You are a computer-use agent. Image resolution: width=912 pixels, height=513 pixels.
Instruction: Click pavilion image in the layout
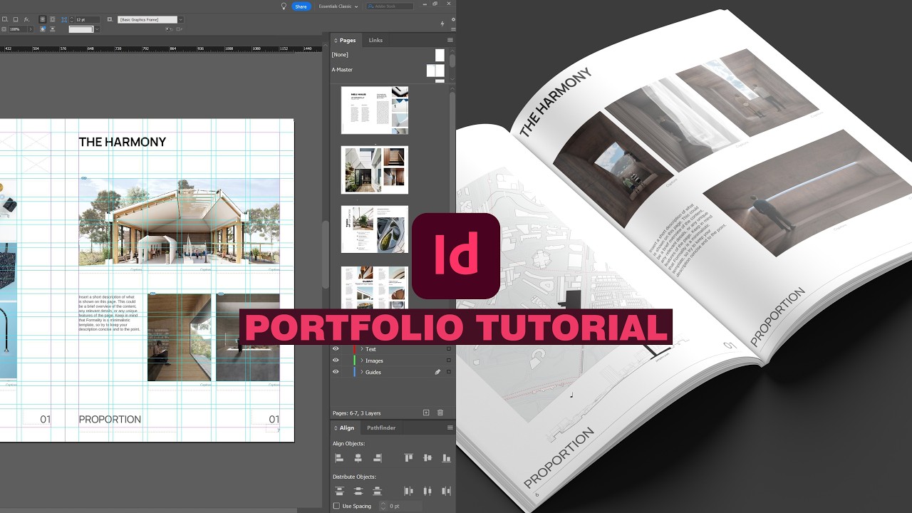(179, 222)
